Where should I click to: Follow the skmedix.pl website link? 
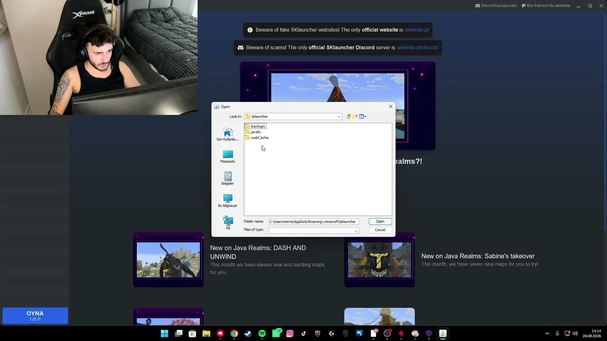click(x=416, y=30)
